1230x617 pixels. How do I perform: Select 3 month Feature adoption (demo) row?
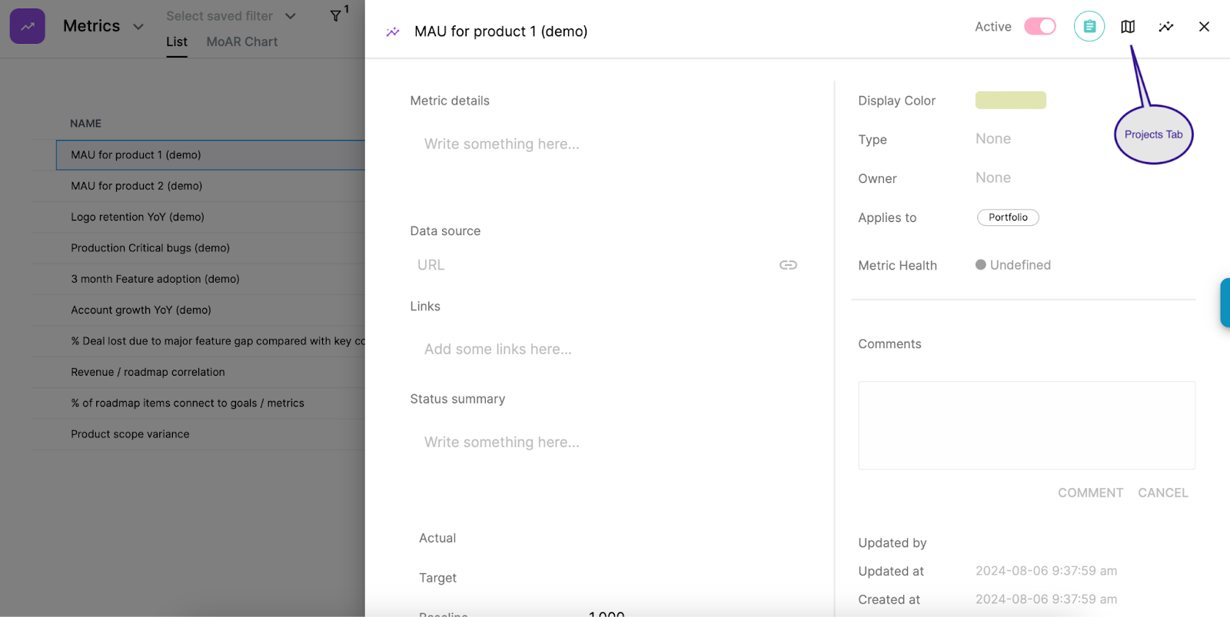198,279
